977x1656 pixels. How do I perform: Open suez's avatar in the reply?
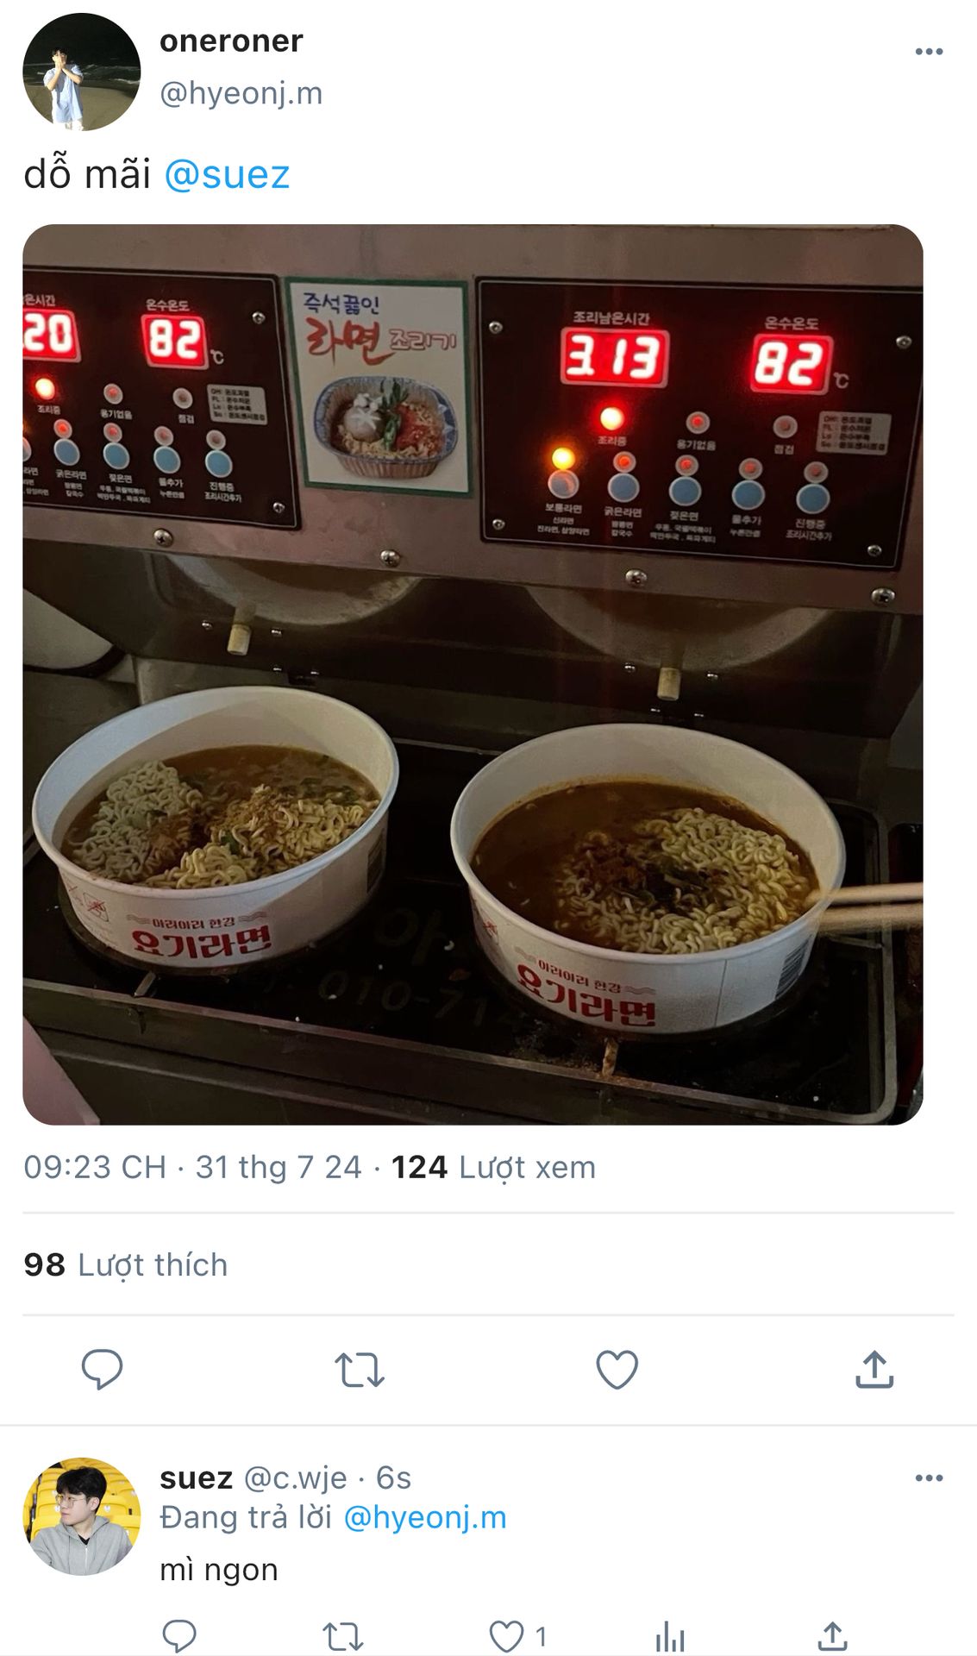click(81, 1517)
